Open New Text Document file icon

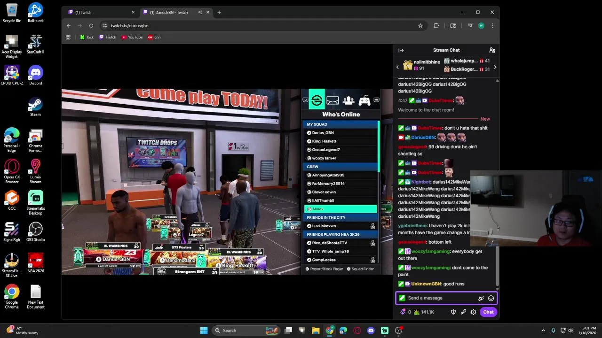click(35, 297)
